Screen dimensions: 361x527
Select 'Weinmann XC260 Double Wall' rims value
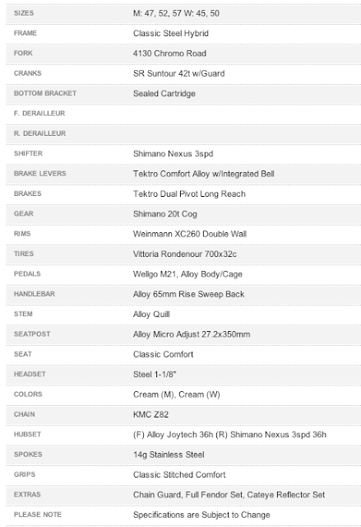click(x=190, y=234)
